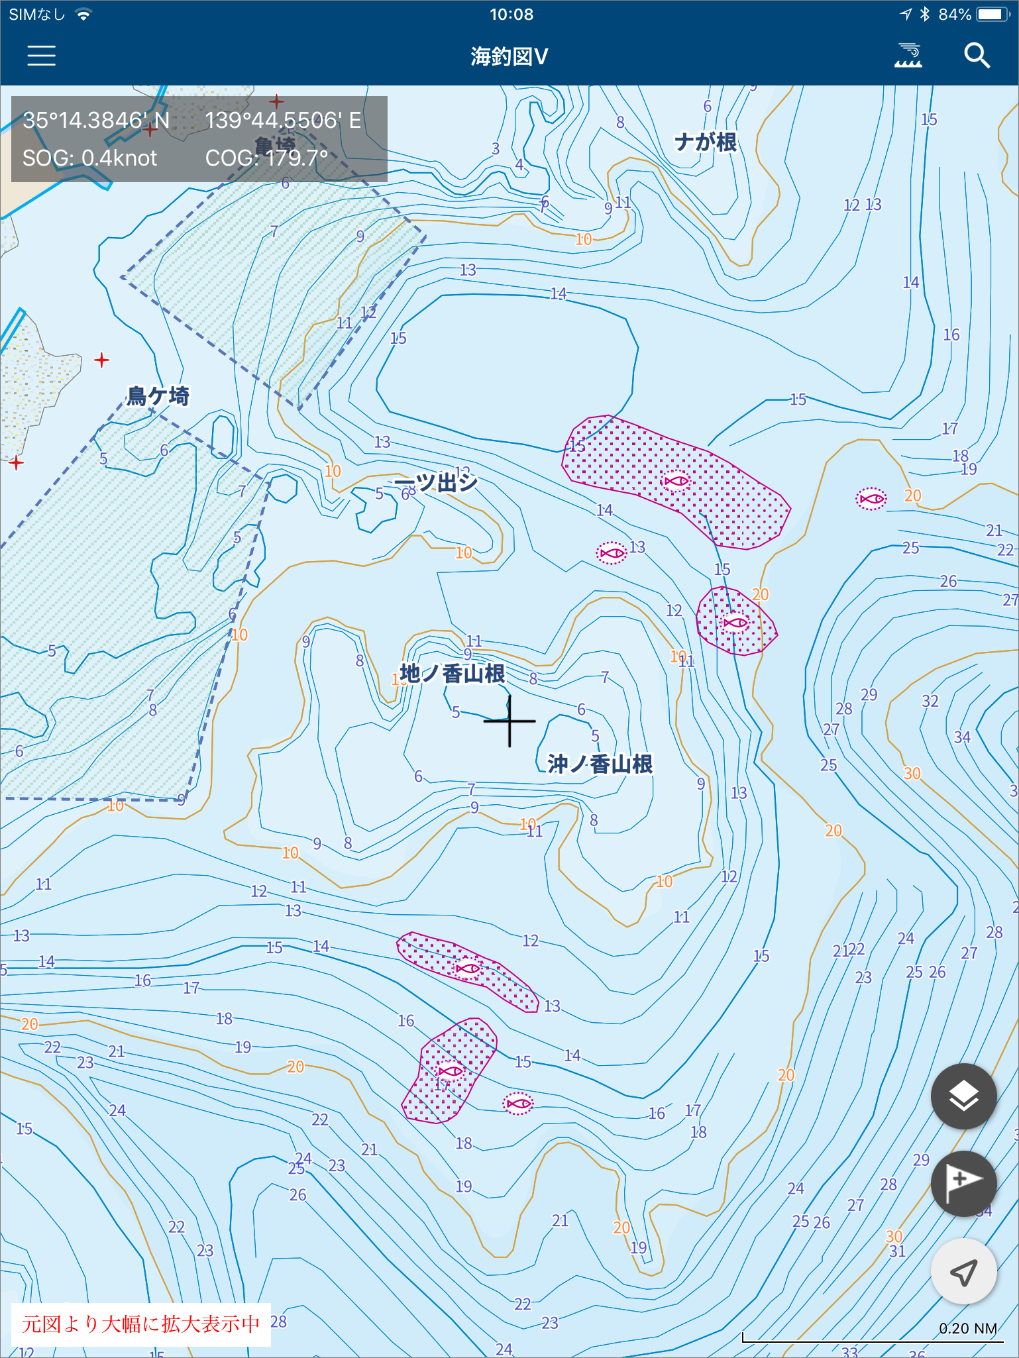Tap the 海釣図V title
The width and height of the screenshot is (1019, 1358).
click(x=509, y=57)
